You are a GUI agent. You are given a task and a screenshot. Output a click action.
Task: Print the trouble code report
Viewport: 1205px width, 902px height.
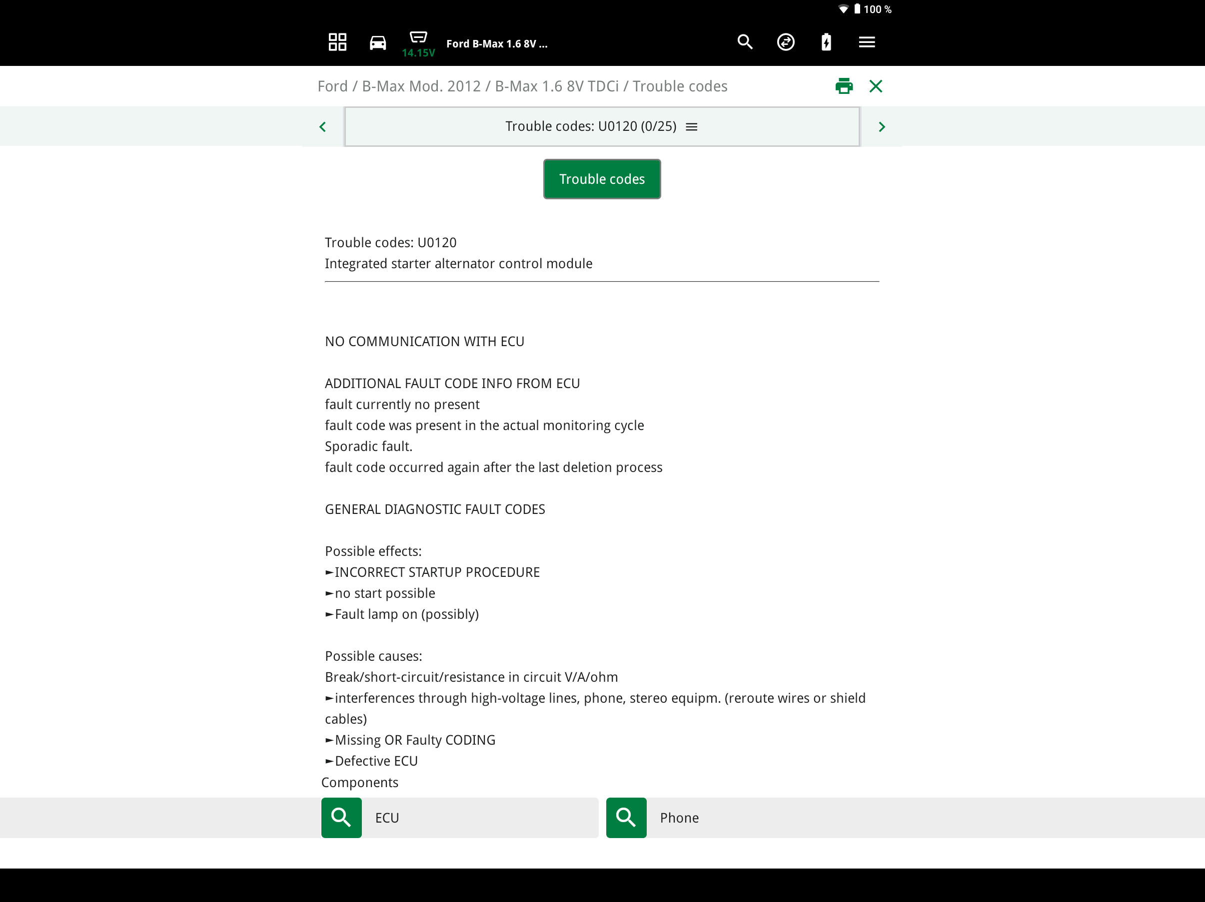coord(844,86)
